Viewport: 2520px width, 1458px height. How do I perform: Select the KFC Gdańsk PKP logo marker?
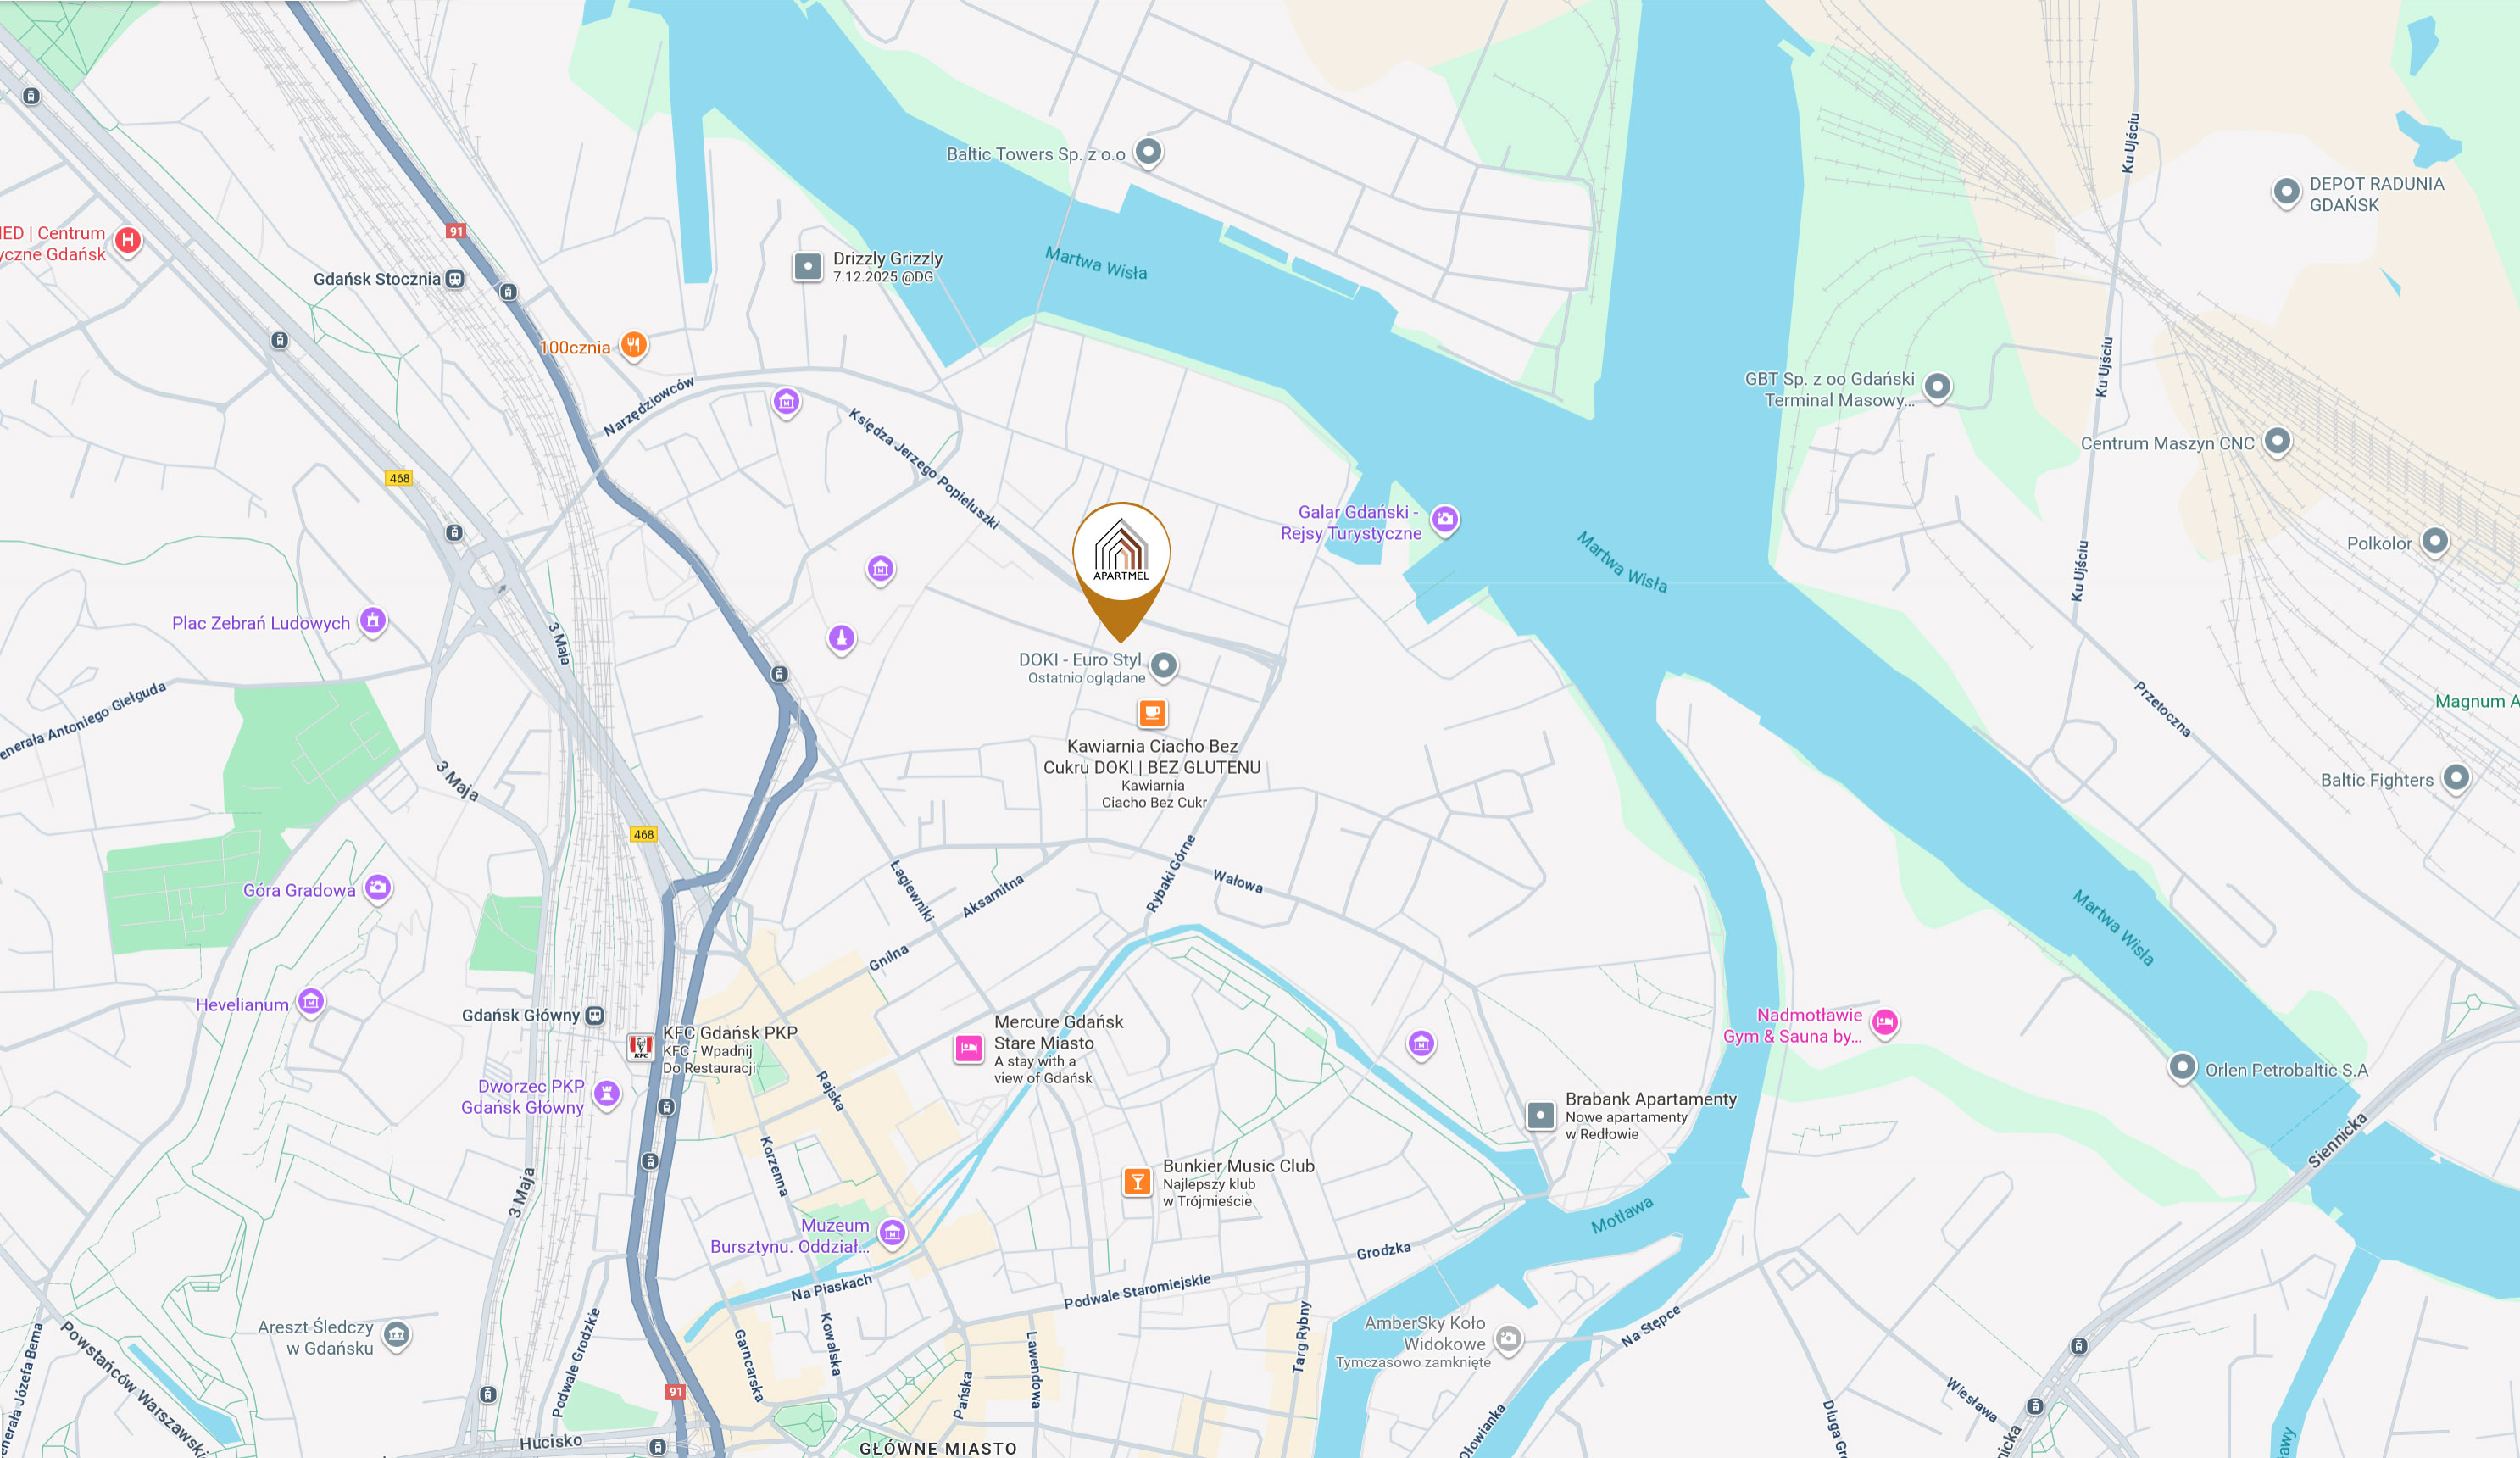(x=641, y=1047)
